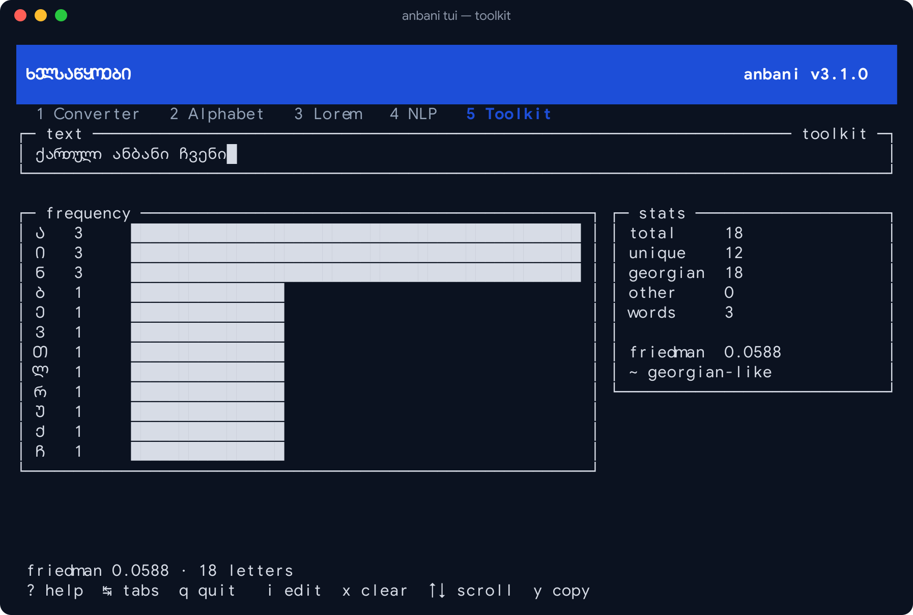Click the letter ჩ in the frequency list
The width and height of the screenshot is (913, 615).
pyautogui.click(x=40, y=452)
